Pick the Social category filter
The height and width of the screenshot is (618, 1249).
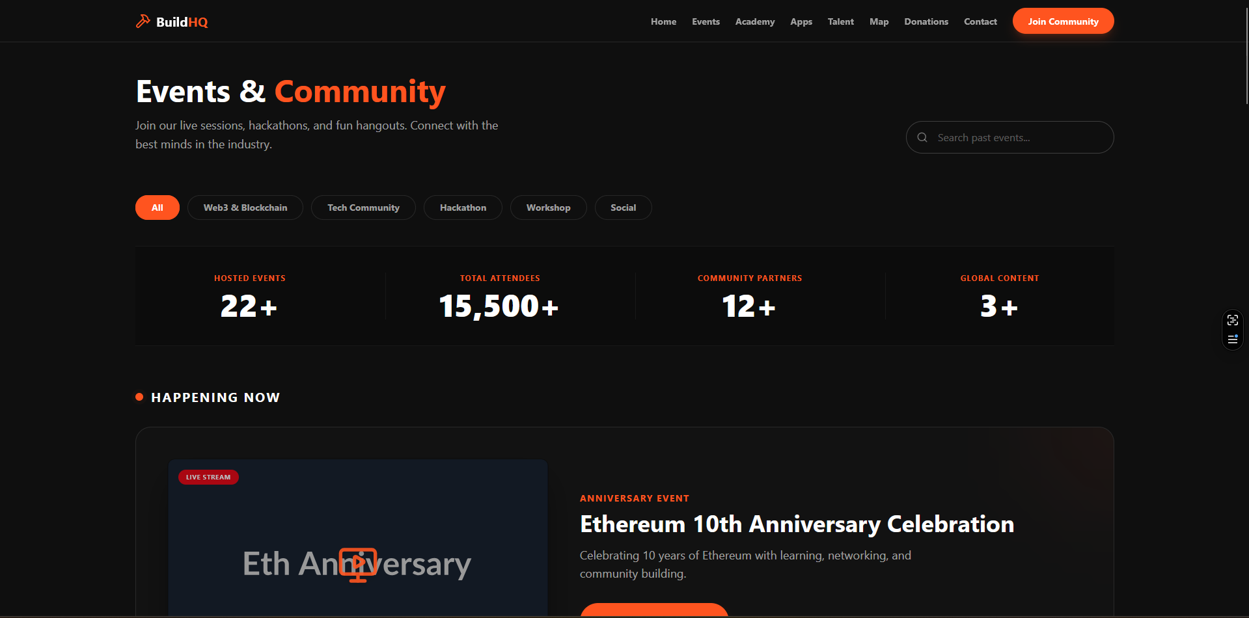(x=623, y=208)
